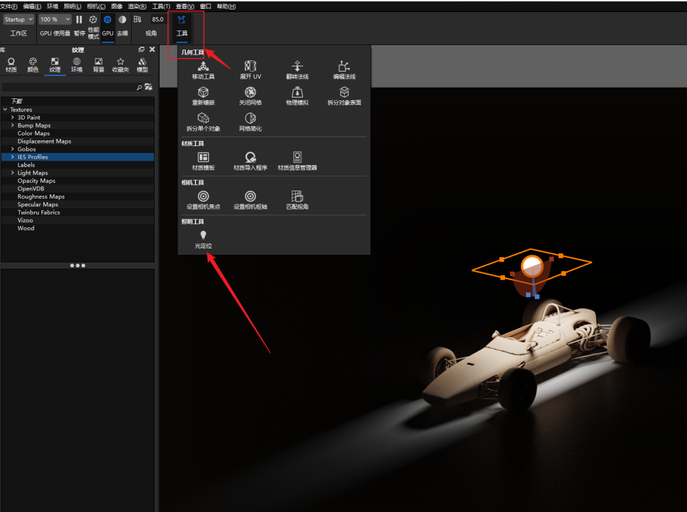Toggle GPU rendering mode
Viewport: 687px width, 512px height.
(108, 25)
